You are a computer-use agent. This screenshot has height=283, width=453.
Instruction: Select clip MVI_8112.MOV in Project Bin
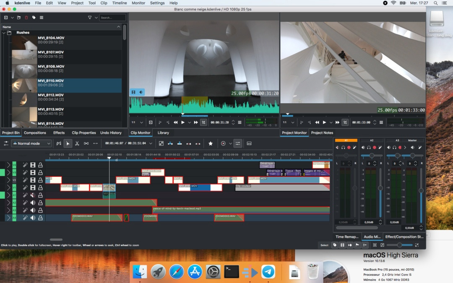coord(51,95)
